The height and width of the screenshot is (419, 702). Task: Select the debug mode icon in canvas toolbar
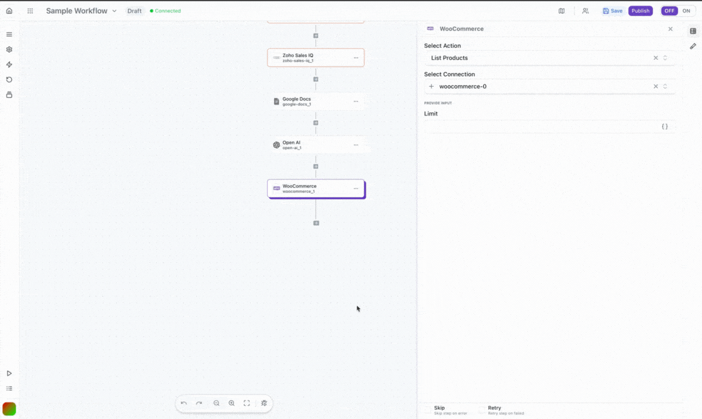point(263,403)
